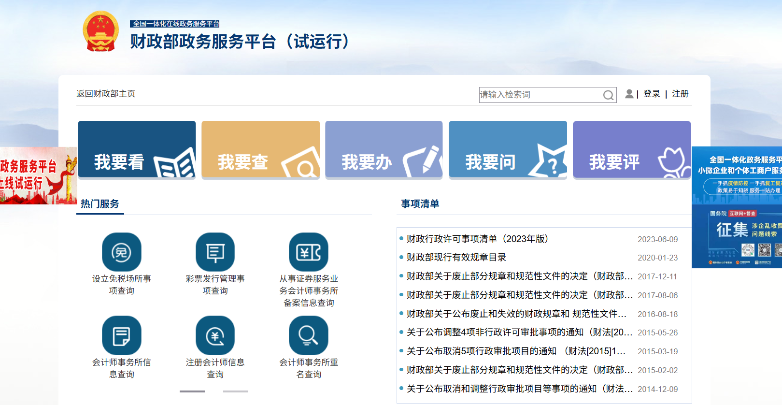
Task: Open 会计师事务所重名查询 service icon
Action: pyautogui.click(x=309, y=335)
